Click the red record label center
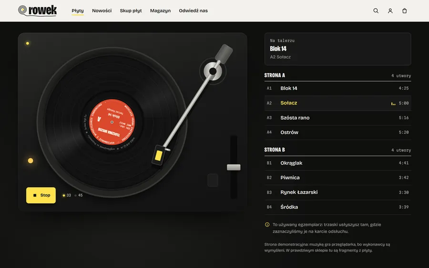The image size is (429, 268). point(112,122)
